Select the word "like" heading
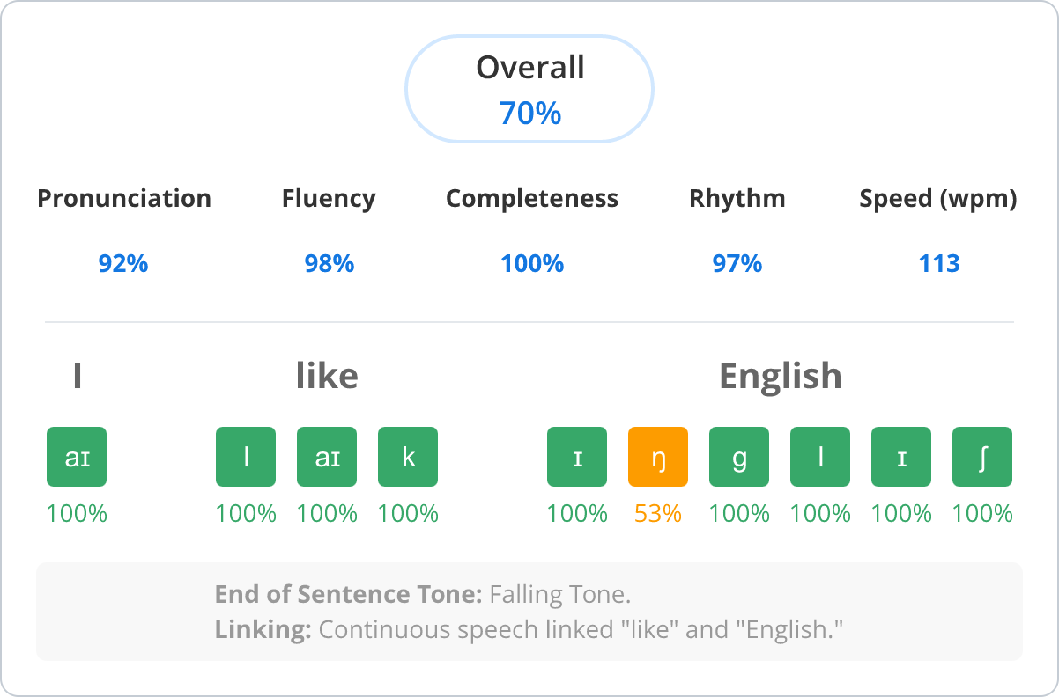The image size is (1059, 697). tap(327, 376)
